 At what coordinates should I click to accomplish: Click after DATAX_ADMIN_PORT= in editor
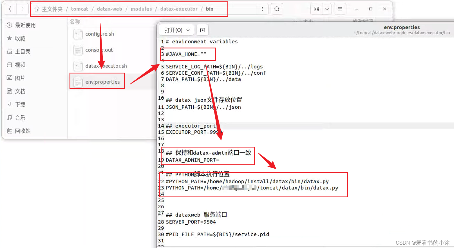point(220,160)
